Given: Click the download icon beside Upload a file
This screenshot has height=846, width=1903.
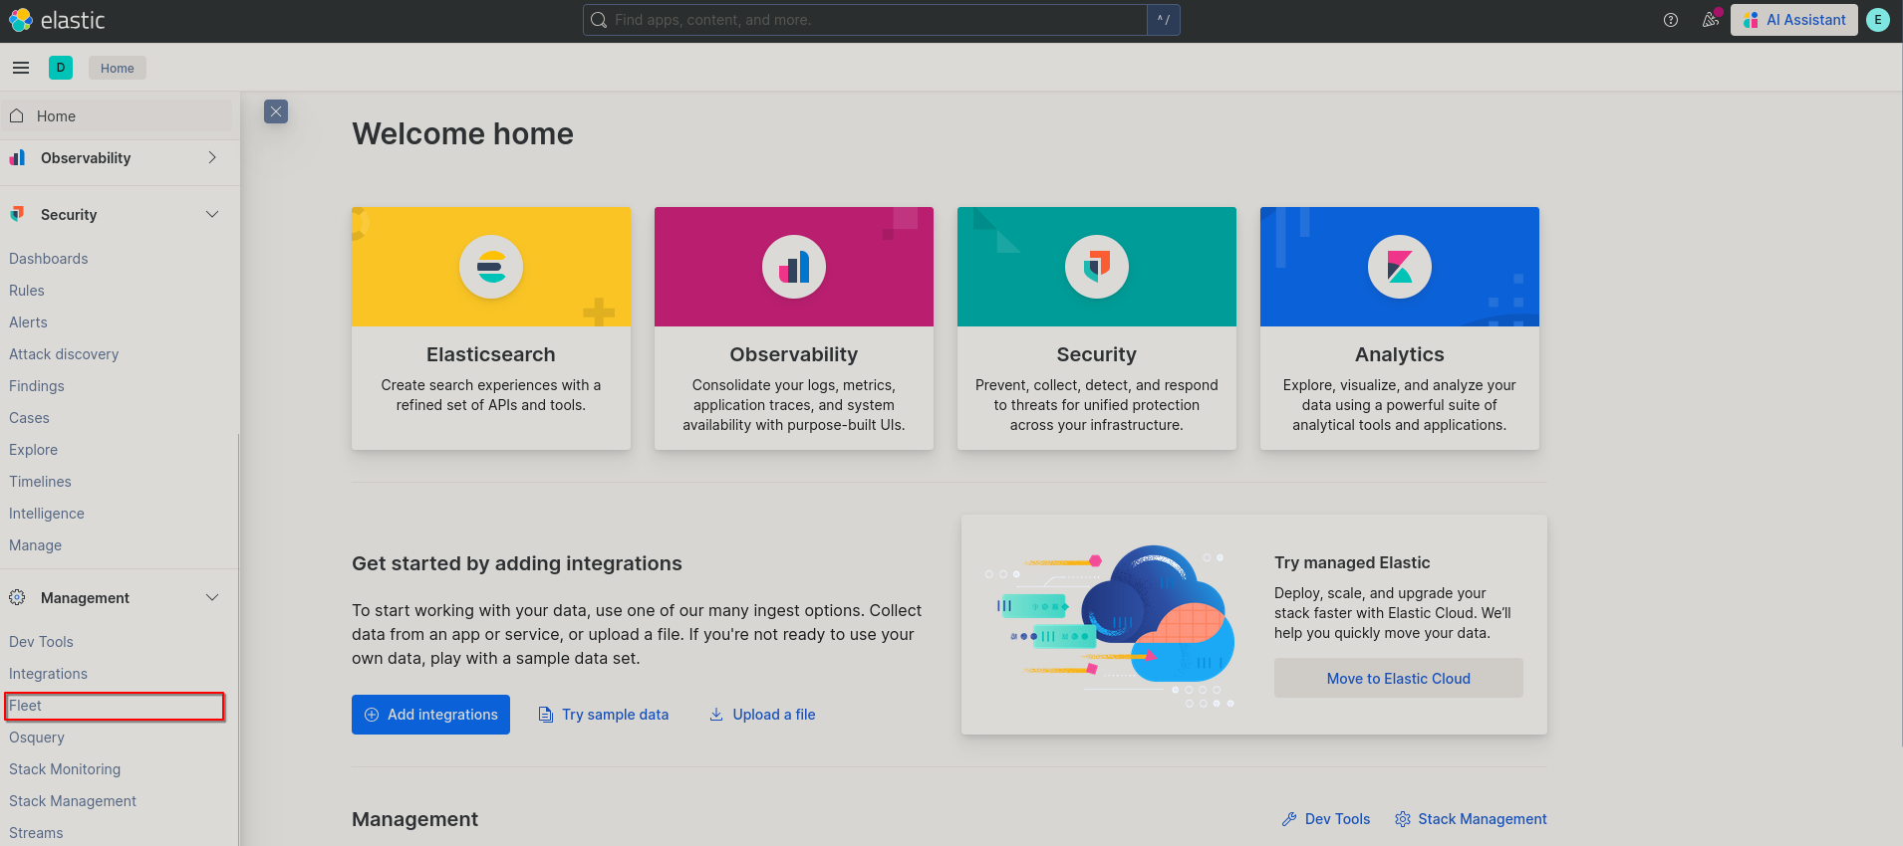Looking at the screenshot, I should pyautogui.click(x=716, y=715).
